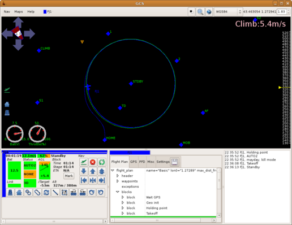292x225 pixels.
Task: Click the flight plan horizontal scrollbar
Action: coord(164,220)
